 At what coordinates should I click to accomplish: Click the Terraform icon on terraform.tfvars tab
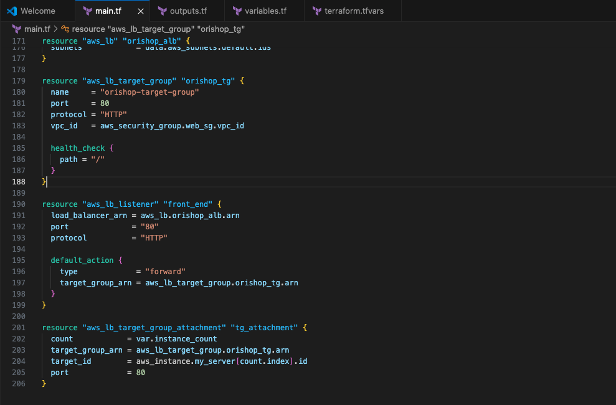316,11
